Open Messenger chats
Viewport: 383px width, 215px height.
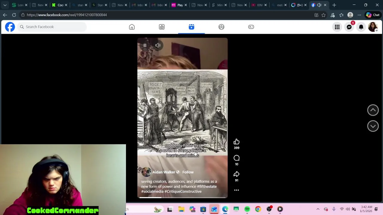click(349, 27)
